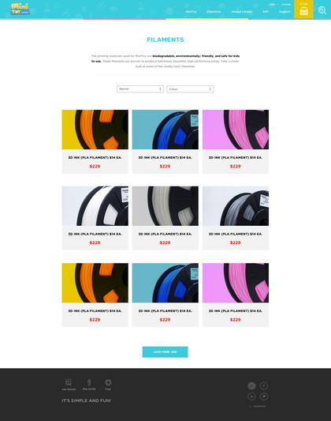This screenshot has height=421, width=331.
Task: Select the grey filament spool thumbnail
Action: pos(236,206)
